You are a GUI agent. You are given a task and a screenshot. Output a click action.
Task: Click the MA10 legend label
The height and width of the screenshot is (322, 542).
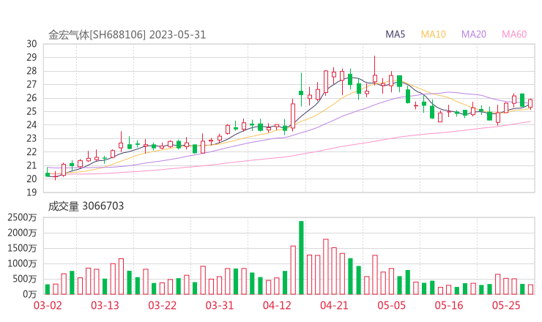[x=433, y=34]
